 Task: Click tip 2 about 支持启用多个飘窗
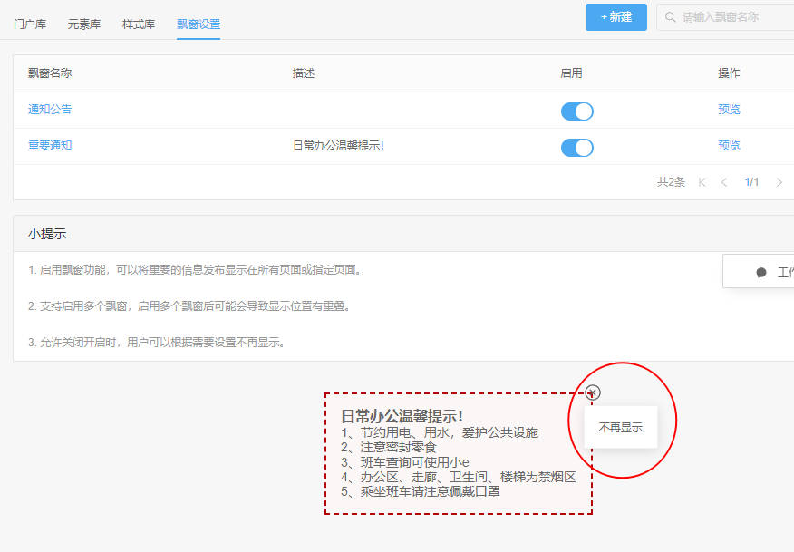click(x=190, y=305)
